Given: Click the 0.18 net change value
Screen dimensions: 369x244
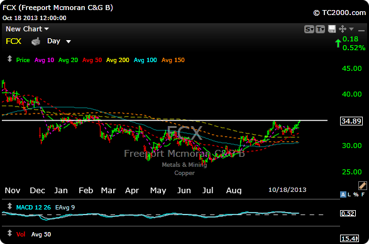Looking at the screenshot, I should [x=350, y=39].
